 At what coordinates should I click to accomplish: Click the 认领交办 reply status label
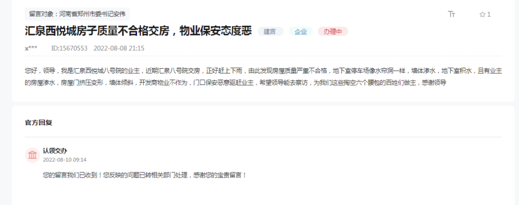tap(55, 151)
